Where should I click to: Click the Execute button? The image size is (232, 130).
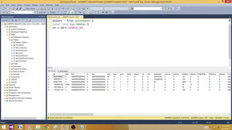coord(41,12)
